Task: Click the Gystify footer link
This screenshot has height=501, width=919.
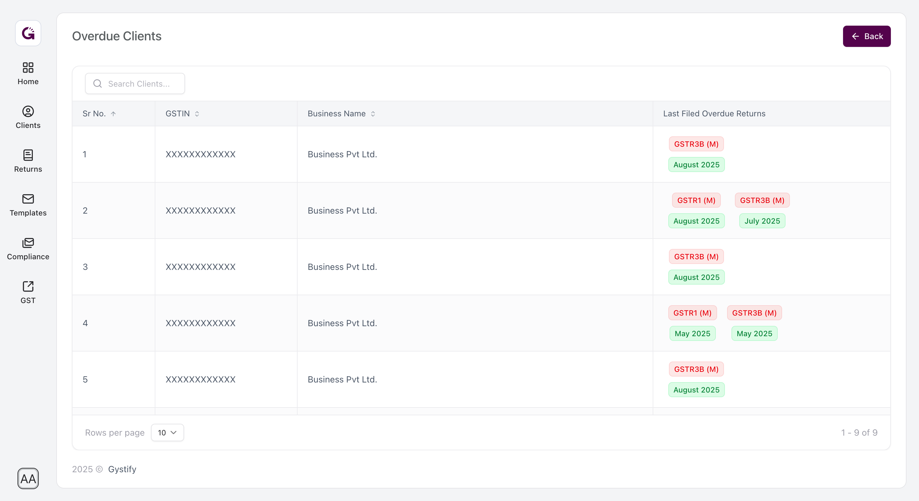Action: (x=122, y=469)
